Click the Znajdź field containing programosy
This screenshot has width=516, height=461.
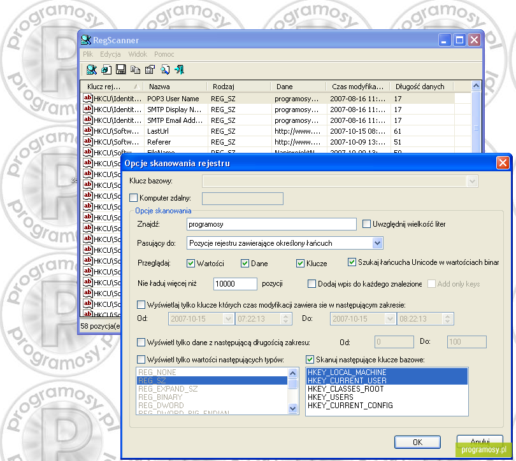271,224
